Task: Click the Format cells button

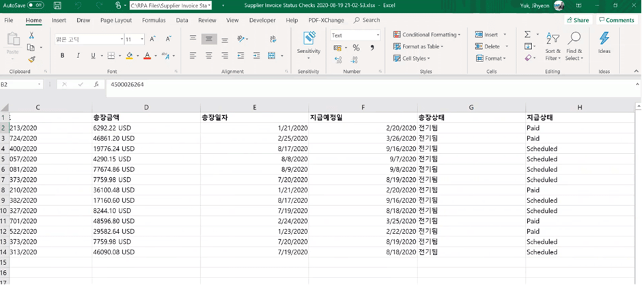Action: tap(491, 59)
